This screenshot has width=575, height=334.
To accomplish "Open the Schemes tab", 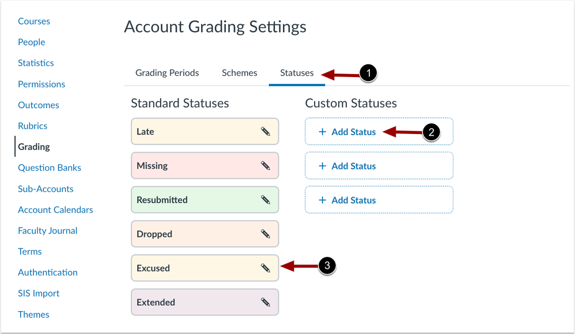I will (240, 73).
